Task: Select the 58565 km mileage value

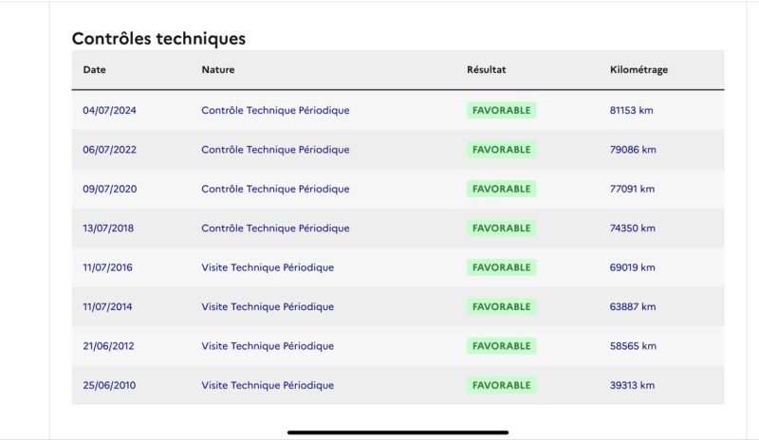Action: 633,346
